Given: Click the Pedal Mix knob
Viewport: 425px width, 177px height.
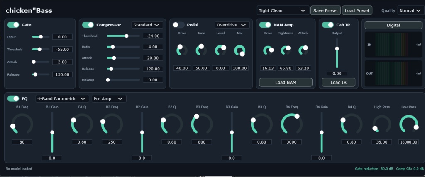Looking at the screenshot, I should click(239, 50).
